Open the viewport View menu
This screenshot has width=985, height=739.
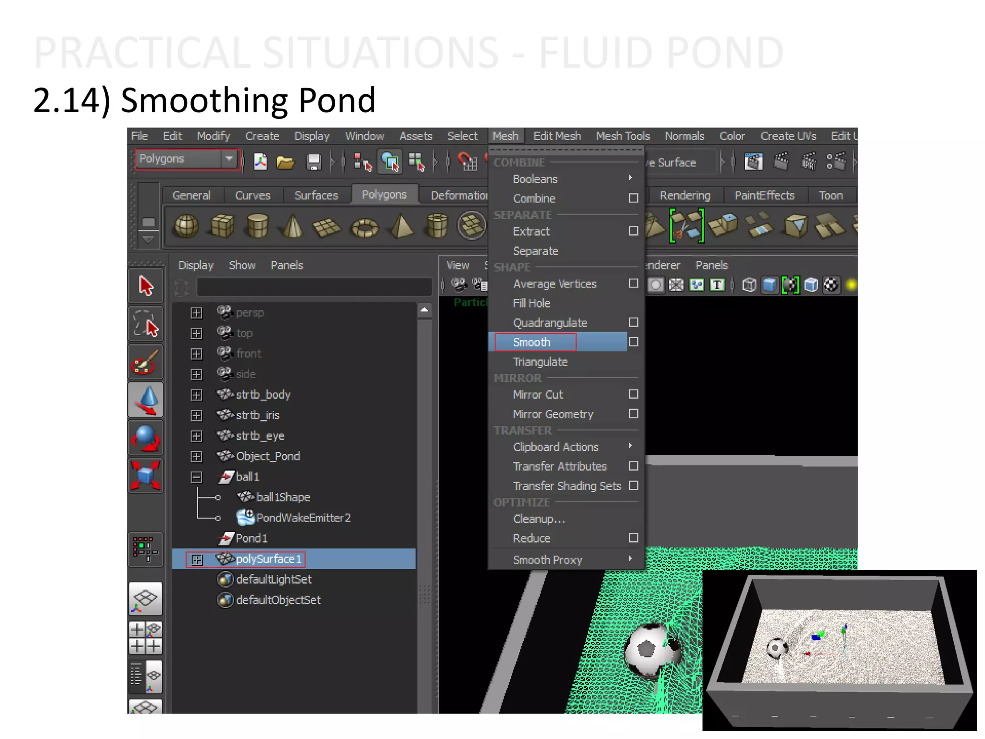457,266
